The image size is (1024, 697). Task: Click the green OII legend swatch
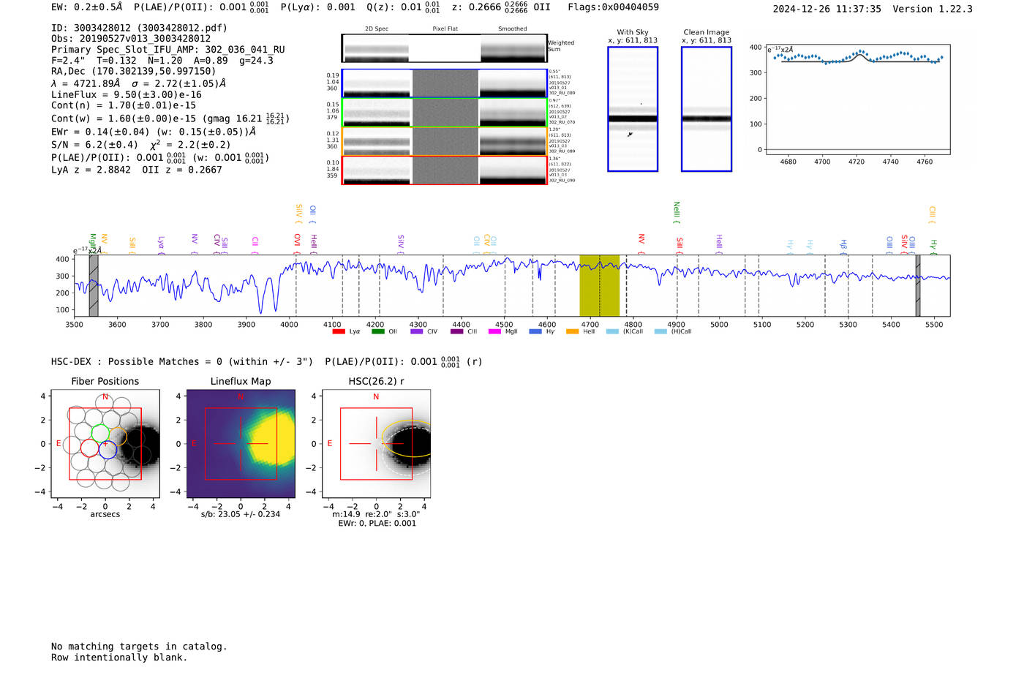(377, 332)
